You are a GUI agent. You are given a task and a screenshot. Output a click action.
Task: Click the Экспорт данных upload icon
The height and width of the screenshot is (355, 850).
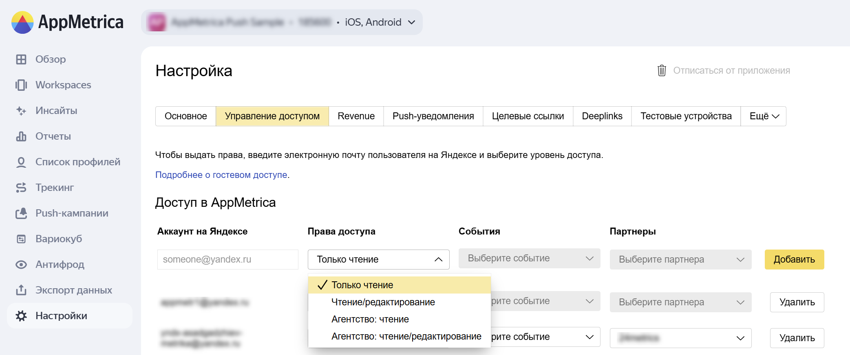(x=21, y=290)
